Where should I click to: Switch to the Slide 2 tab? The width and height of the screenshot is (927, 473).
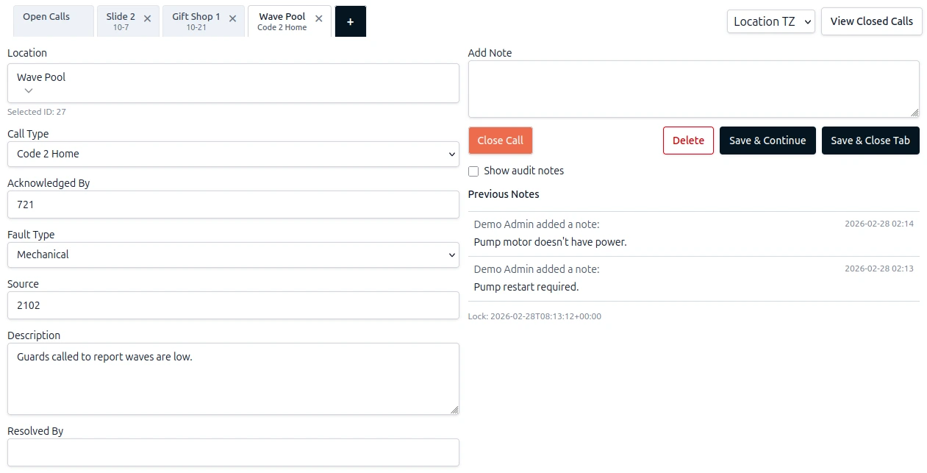click(121, 21)
